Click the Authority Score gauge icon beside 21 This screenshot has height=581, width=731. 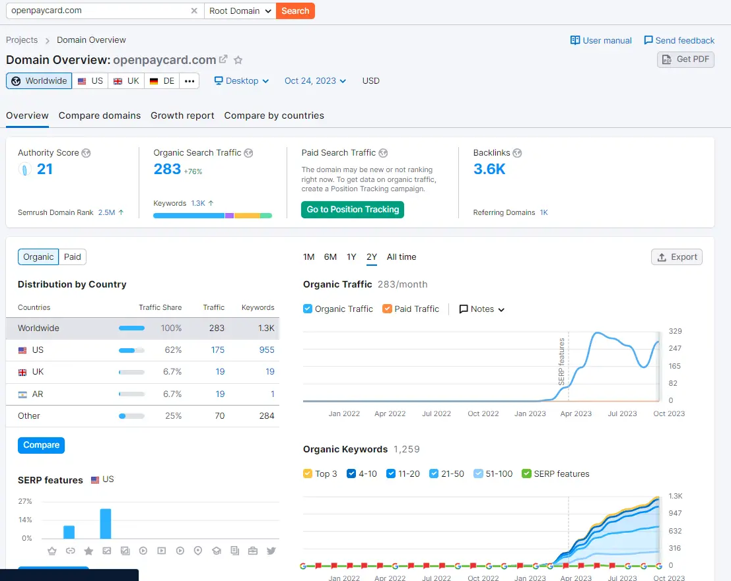(24, 169)
